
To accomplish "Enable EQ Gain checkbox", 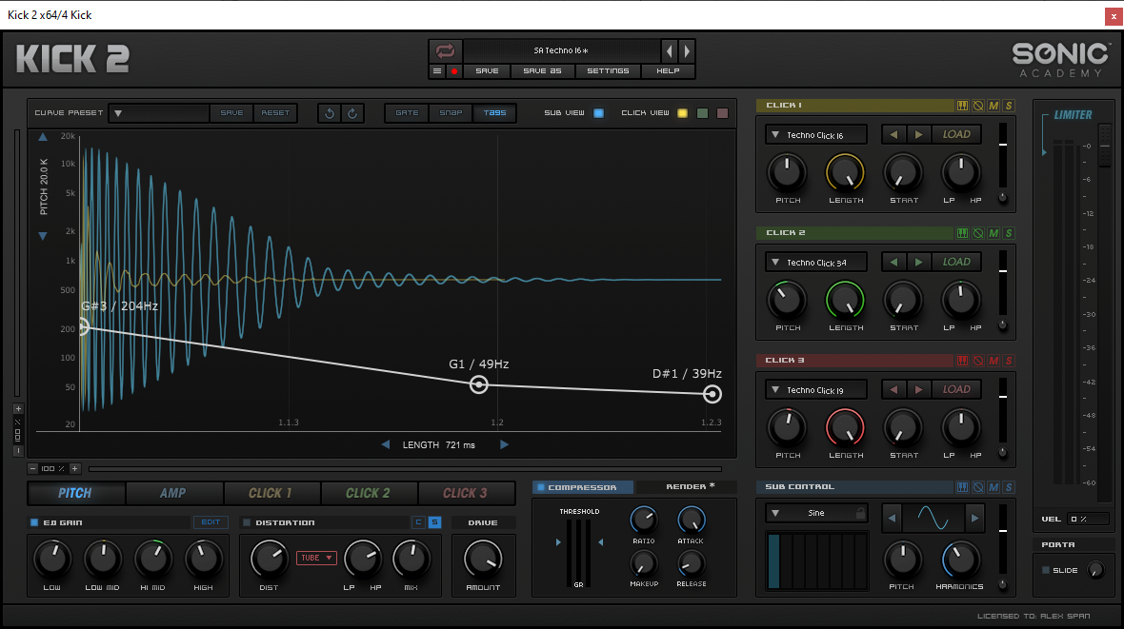I will click(33, 522).
